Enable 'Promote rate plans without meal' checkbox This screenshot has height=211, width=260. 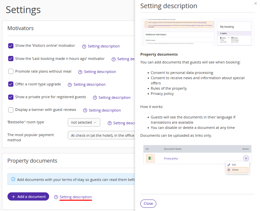point(11,71)
